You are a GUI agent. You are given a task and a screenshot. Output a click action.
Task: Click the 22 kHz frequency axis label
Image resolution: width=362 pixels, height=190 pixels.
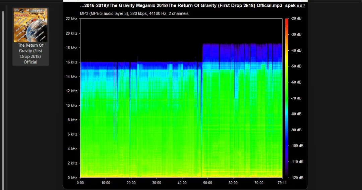72,18
